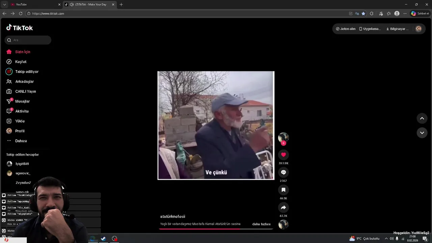The image size is (432, 243).
Task: Open weather widget 9°C Çok bulutlu
Action: coord(364,239)
